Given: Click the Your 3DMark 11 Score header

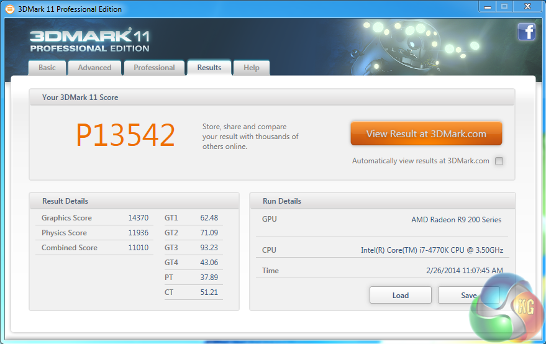Looking at the screenshot, I should point(272,97).
